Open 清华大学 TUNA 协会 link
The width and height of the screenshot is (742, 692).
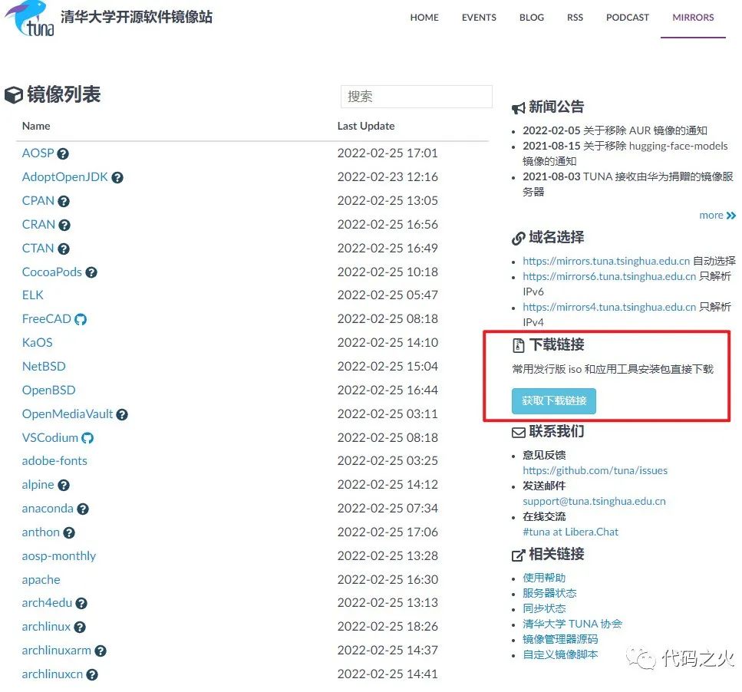(572, 624)
